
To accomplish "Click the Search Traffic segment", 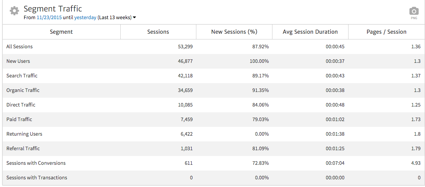I will click(x=22, y=76).
